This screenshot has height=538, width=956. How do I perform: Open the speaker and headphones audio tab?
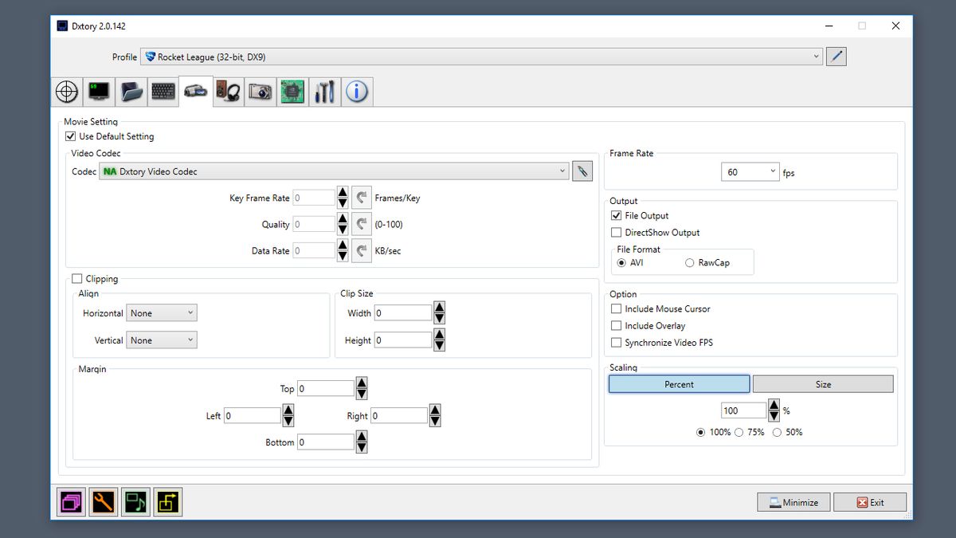pyautogui.click(x=229, y=92)
